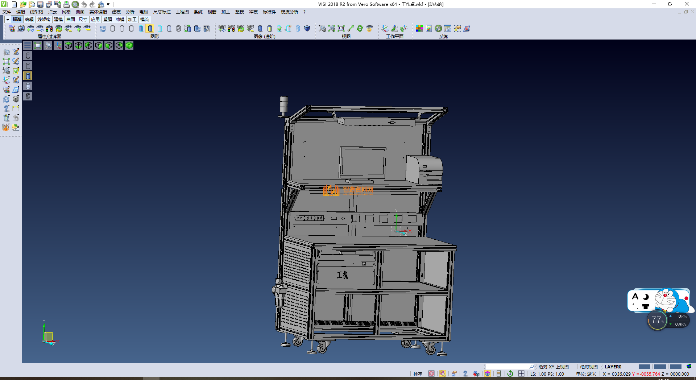Expand the quick access toolbar dropdown arrow
Screen dimensions: 696x380
pos(108,4)
